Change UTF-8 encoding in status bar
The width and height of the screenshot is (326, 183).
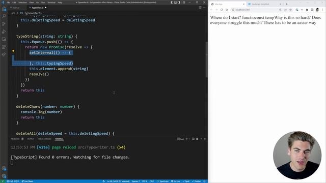click(x=145, y=181)
